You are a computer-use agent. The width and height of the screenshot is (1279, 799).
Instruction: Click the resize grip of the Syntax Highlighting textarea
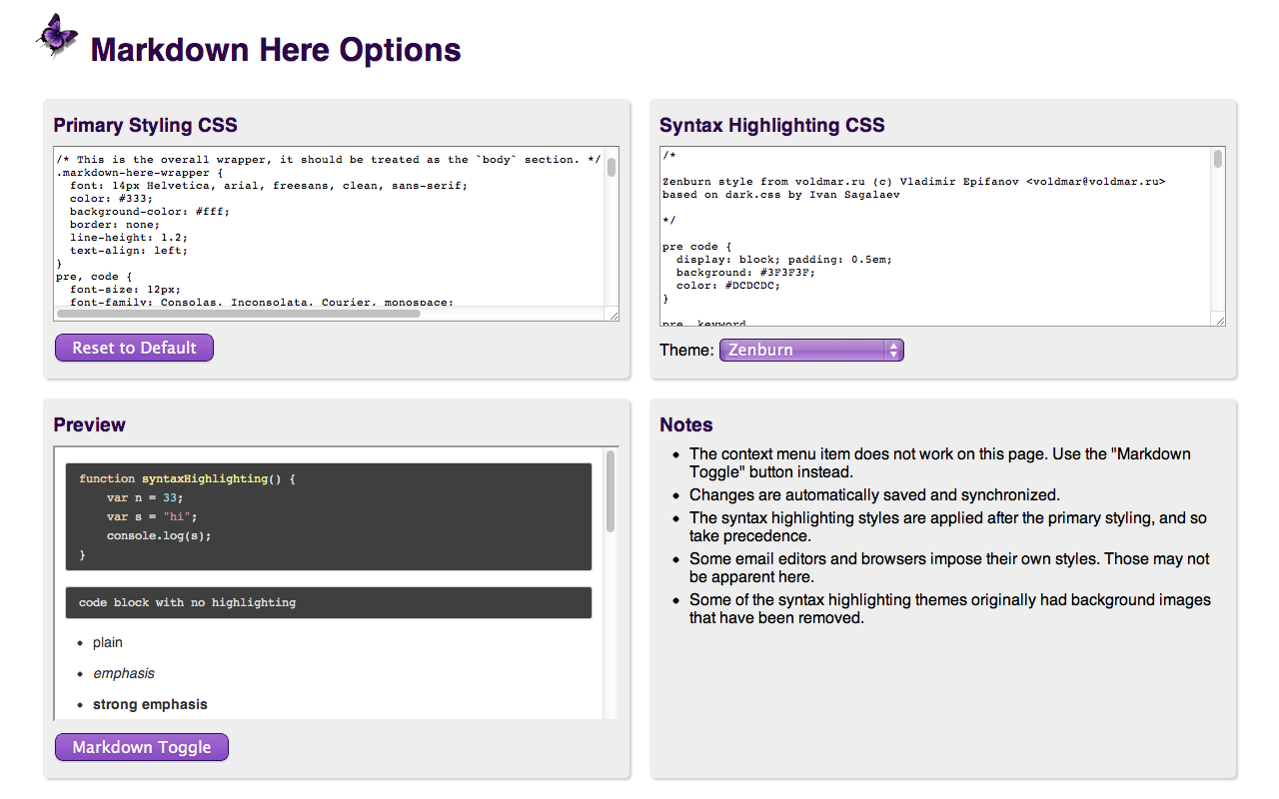(x=1218, y=318)
